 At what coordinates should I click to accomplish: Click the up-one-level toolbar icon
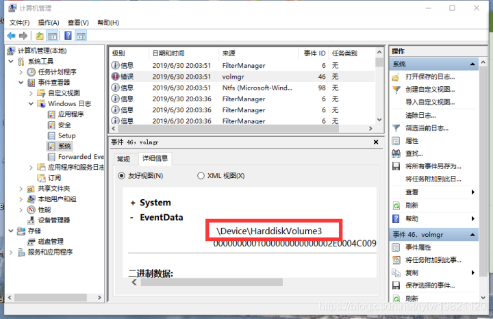[40, 36]
